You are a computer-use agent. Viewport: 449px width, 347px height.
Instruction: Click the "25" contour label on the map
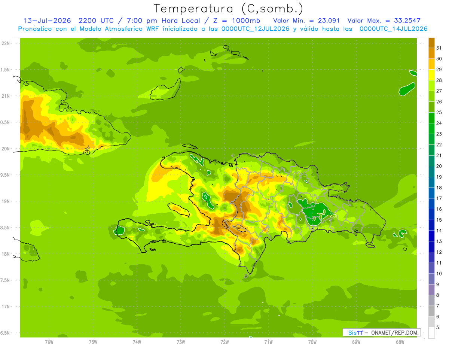click(333, 215)
